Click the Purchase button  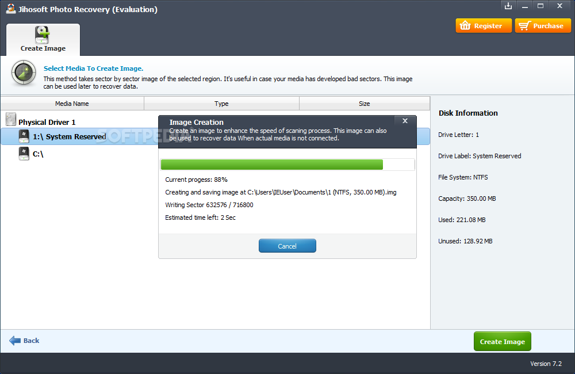(x=543, y=26)
